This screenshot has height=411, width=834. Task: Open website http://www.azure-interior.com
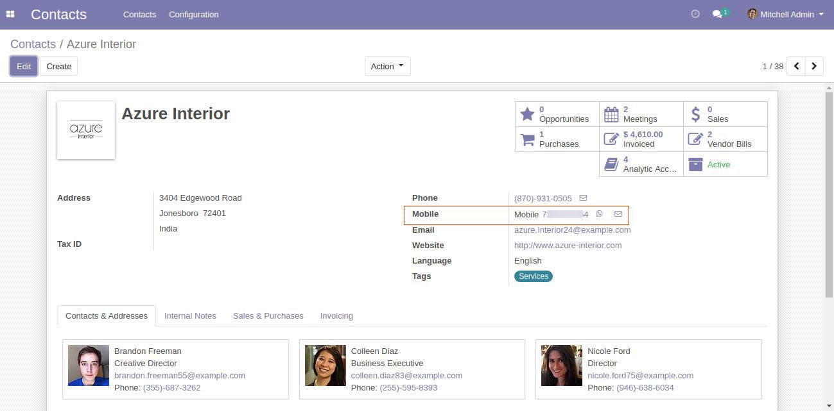click(568, 245)
